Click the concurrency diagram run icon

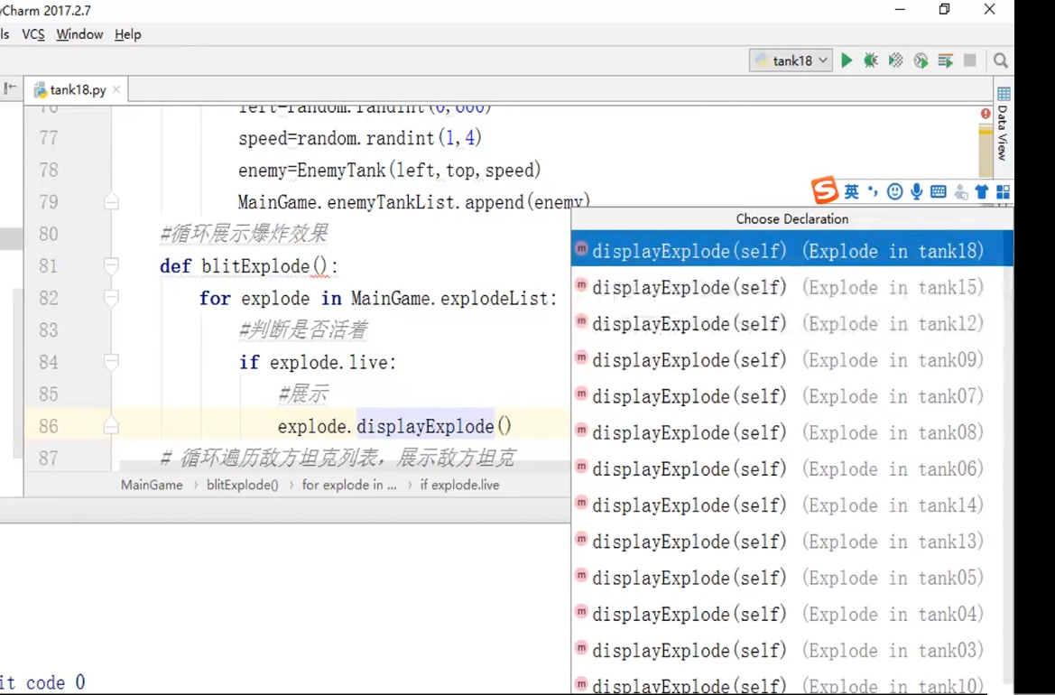coord(945,60)
